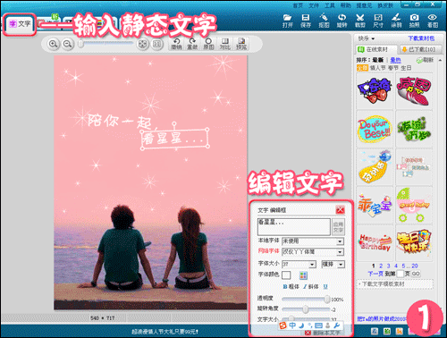This screenshot has height=338, width=447.
Task: Filter materials by 生日
Action: (x=406, y=68)
